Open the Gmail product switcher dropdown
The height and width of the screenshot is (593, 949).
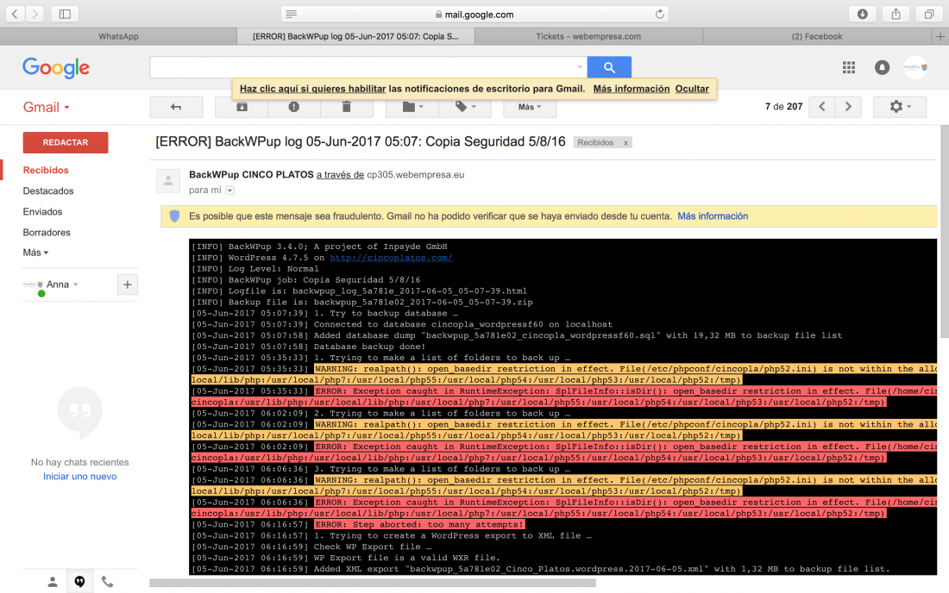tap(46, 108)
